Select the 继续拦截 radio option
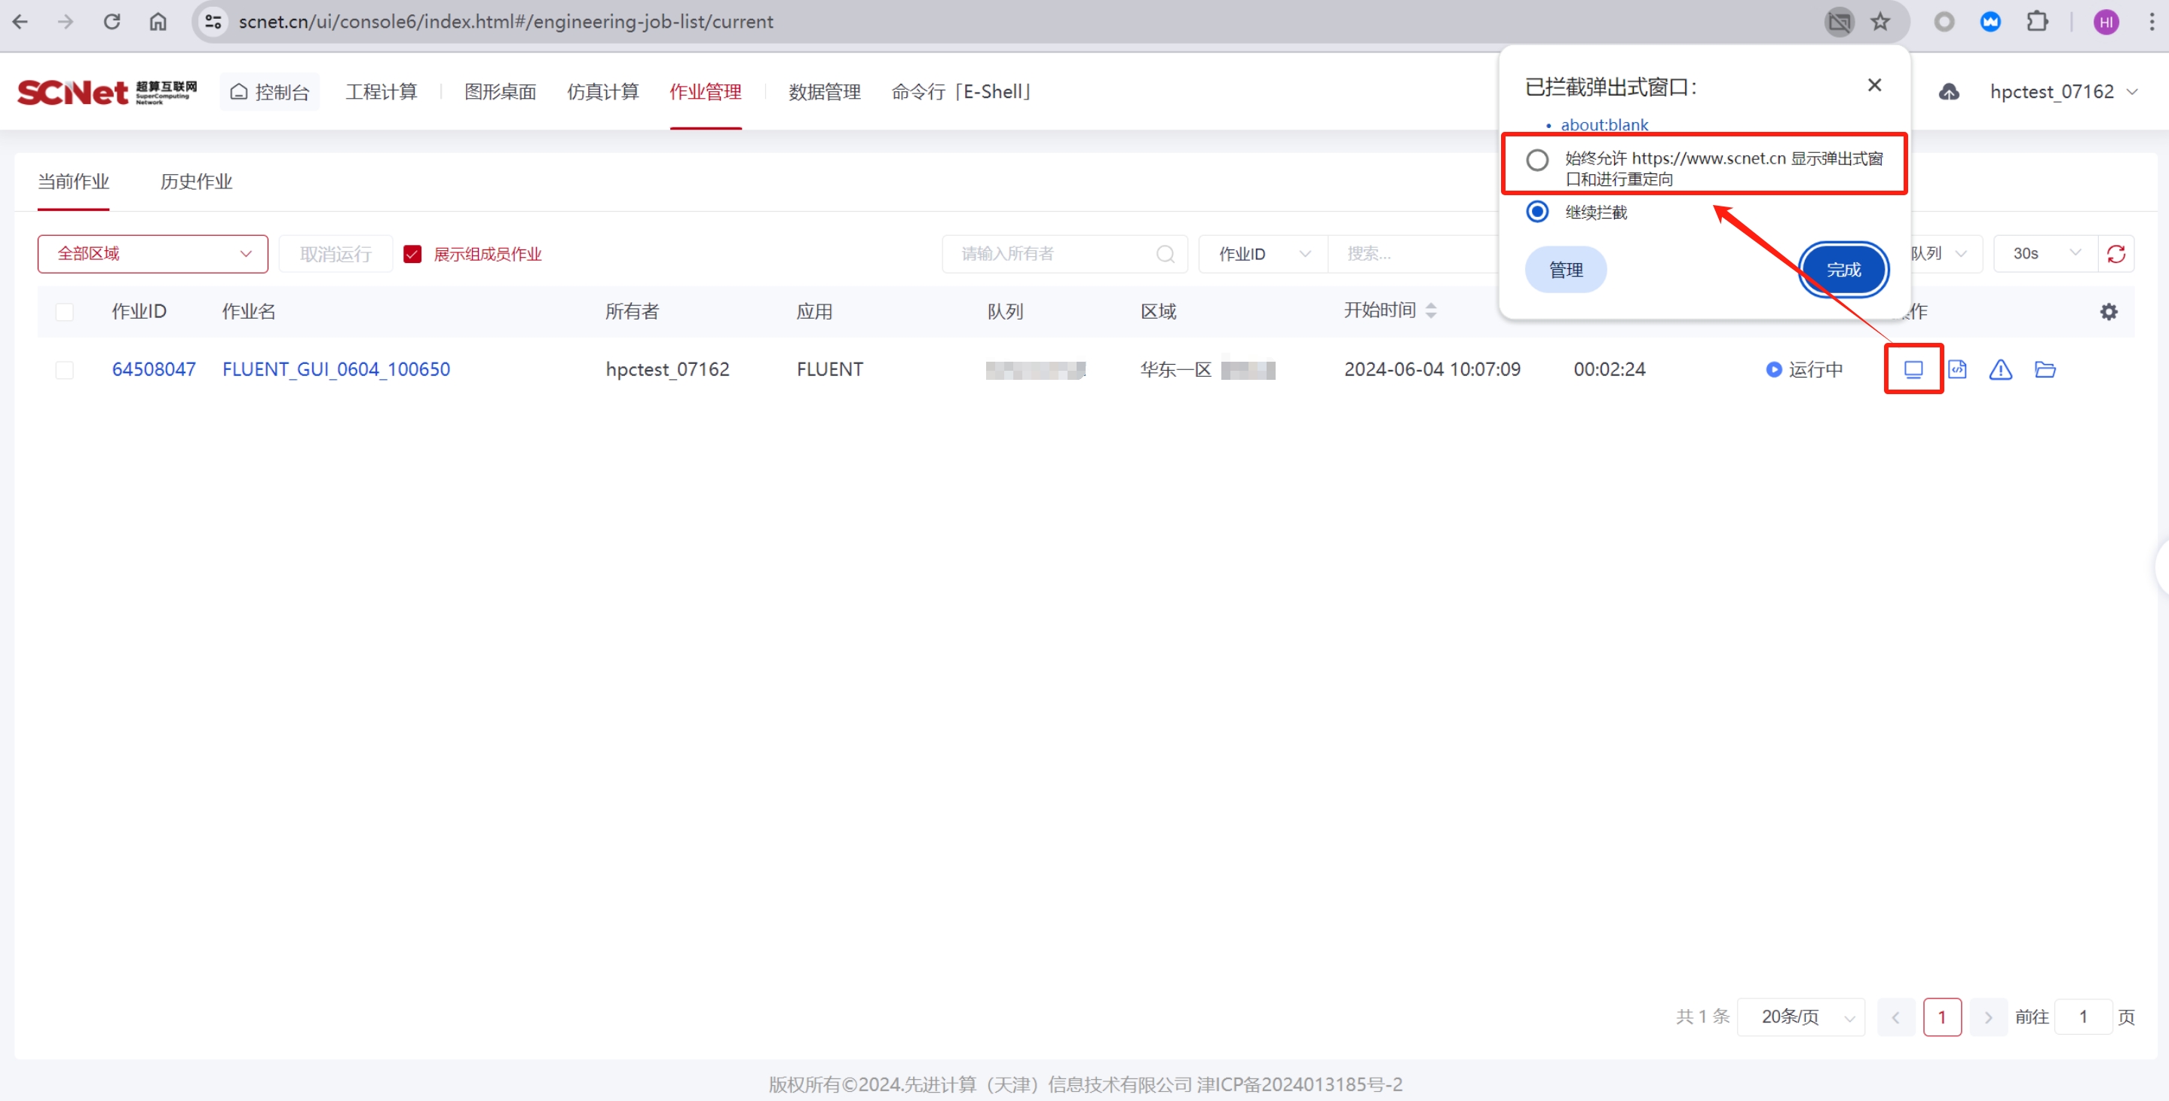The image size is (2169, 1101). [x=1537, y=211]
